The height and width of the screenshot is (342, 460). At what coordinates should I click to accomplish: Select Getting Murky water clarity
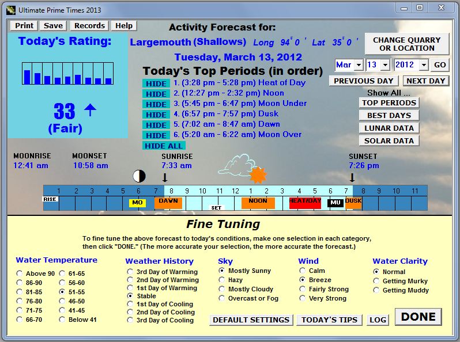point(376,281)
